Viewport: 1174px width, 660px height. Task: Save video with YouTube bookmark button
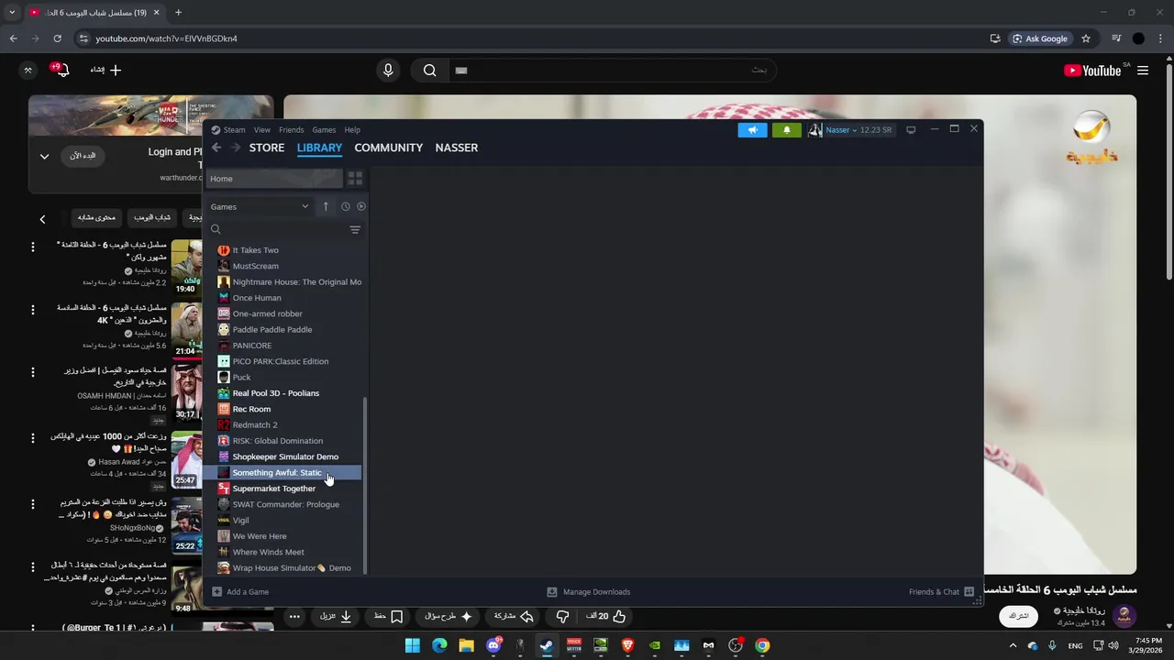[x=388, y=617]
